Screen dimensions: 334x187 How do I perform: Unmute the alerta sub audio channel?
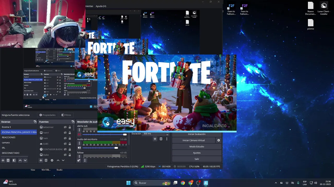[x=79, y=135]
